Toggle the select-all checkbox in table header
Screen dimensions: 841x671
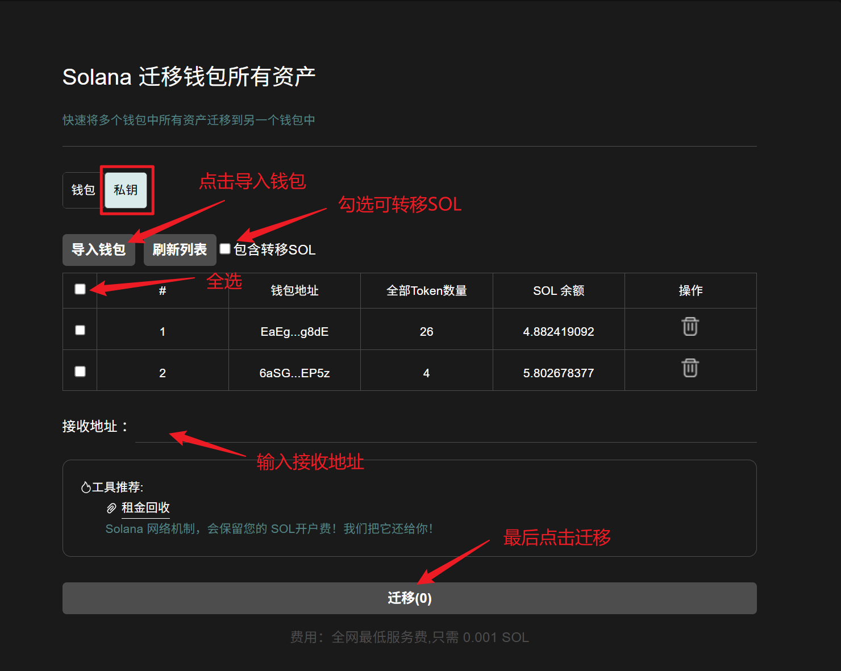point(80,289)
